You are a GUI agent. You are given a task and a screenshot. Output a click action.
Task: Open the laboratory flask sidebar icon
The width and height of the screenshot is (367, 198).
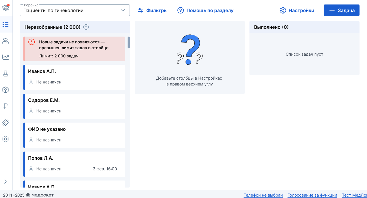[x=6, y=74]
